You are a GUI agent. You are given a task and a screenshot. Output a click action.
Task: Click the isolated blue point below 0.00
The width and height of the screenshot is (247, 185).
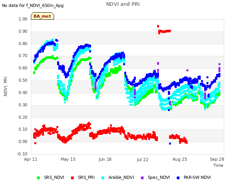[170, 144]
